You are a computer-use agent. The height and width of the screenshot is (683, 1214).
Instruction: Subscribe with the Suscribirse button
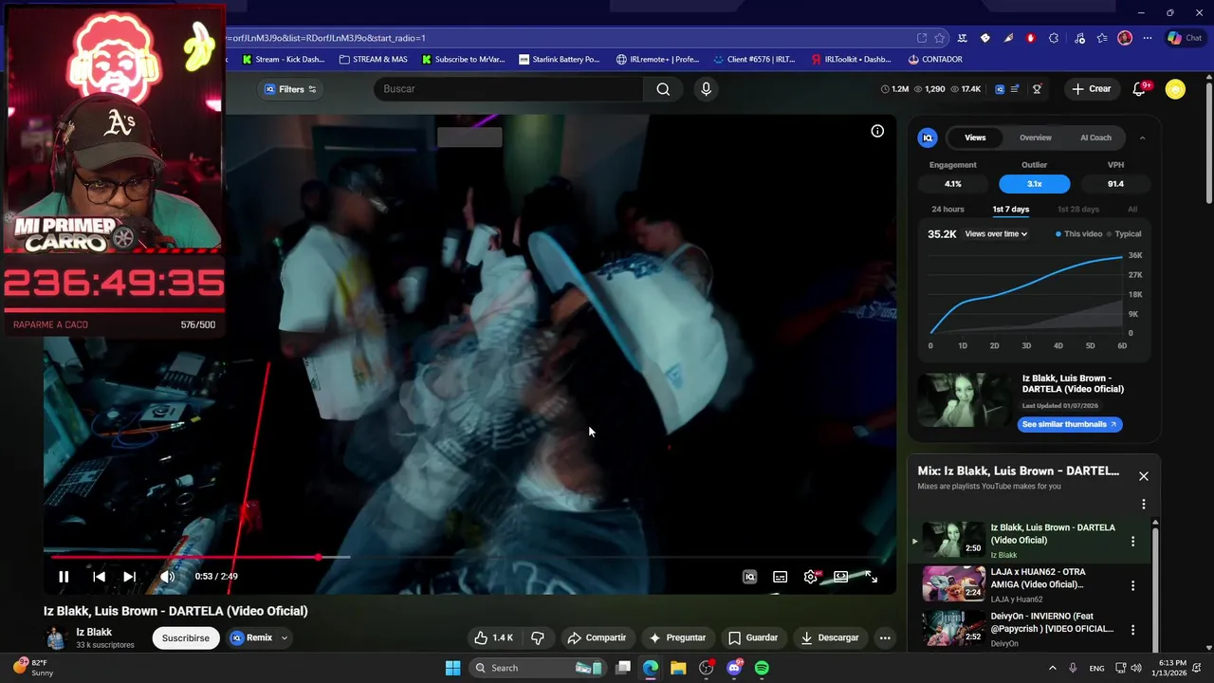pos(186,638)
